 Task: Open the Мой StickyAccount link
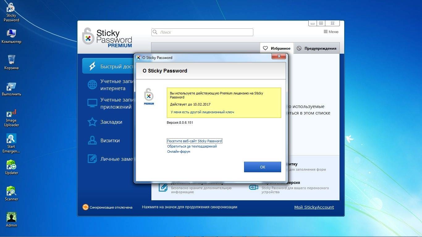(x=314, y=207)
